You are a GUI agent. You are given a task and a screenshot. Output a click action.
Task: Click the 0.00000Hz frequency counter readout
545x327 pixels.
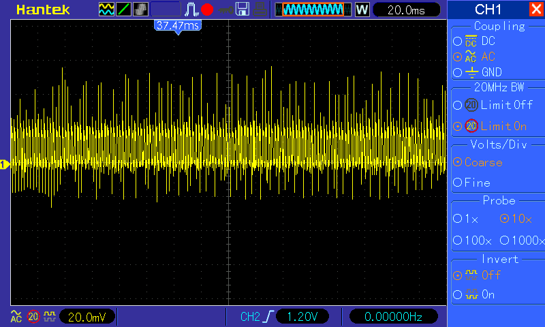(x=393, y=317)
